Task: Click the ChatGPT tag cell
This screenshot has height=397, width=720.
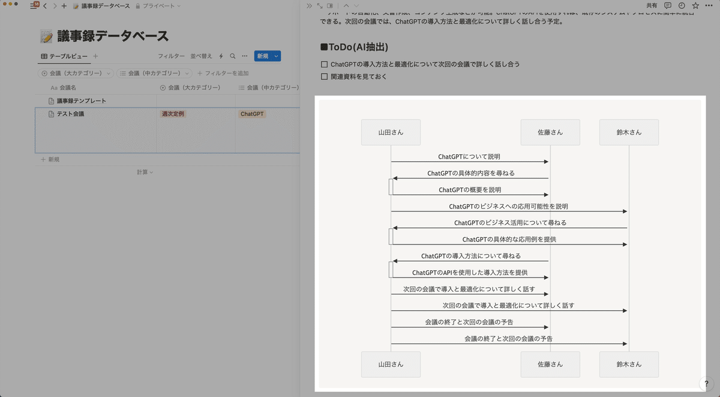Action: pyautogui.click(x=252, y=114)
